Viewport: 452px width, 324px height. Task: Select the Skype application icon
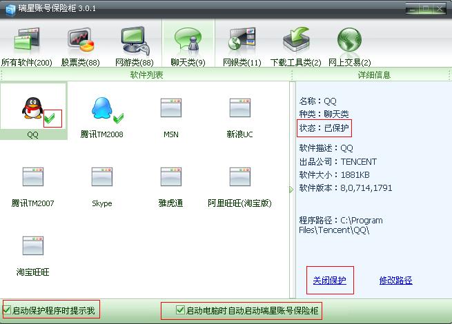101,176
